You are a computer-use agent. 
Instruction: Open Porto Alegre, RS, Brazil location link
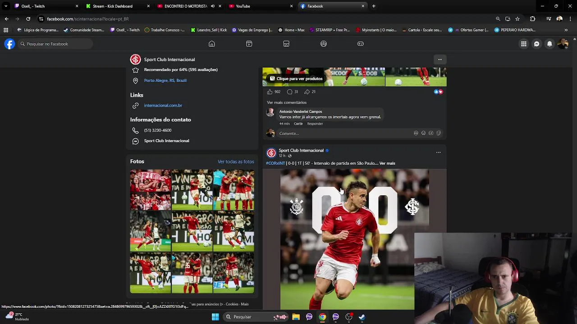(165, 81)
